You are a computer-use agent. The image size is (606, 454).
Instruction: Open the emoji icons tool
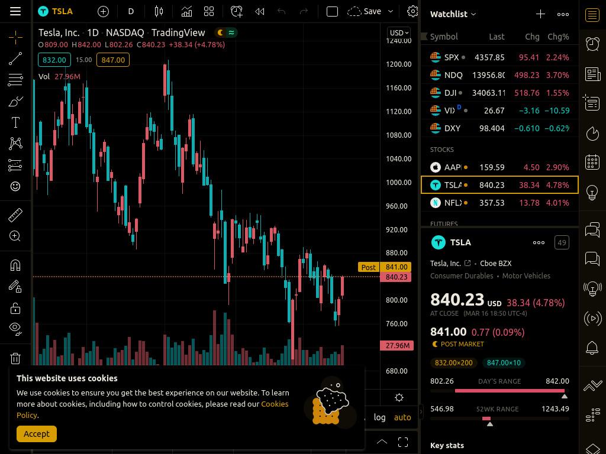tap(15, 186)
